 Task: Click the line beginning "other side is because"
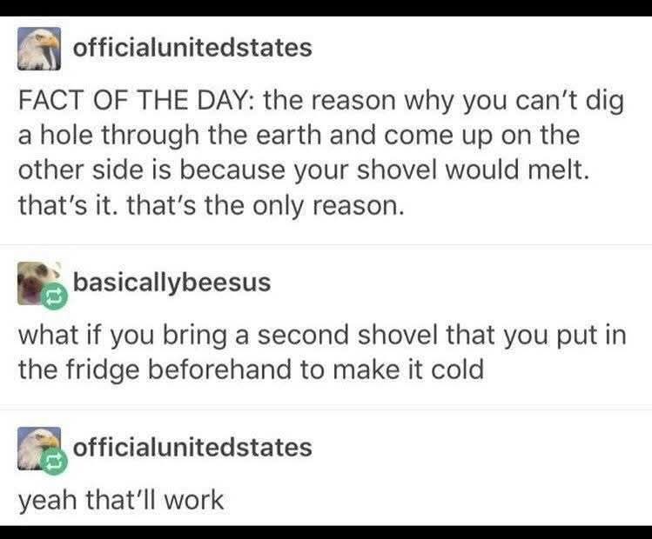point(304,170)
